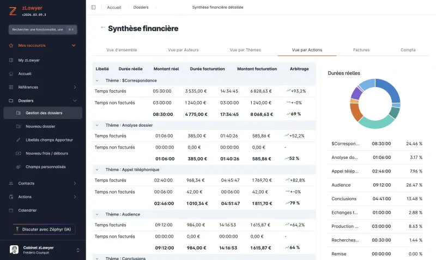The image size is (436, 260).
Task: Collapse Thème : Appel téléphonique group
Action: tap(97, 170)
